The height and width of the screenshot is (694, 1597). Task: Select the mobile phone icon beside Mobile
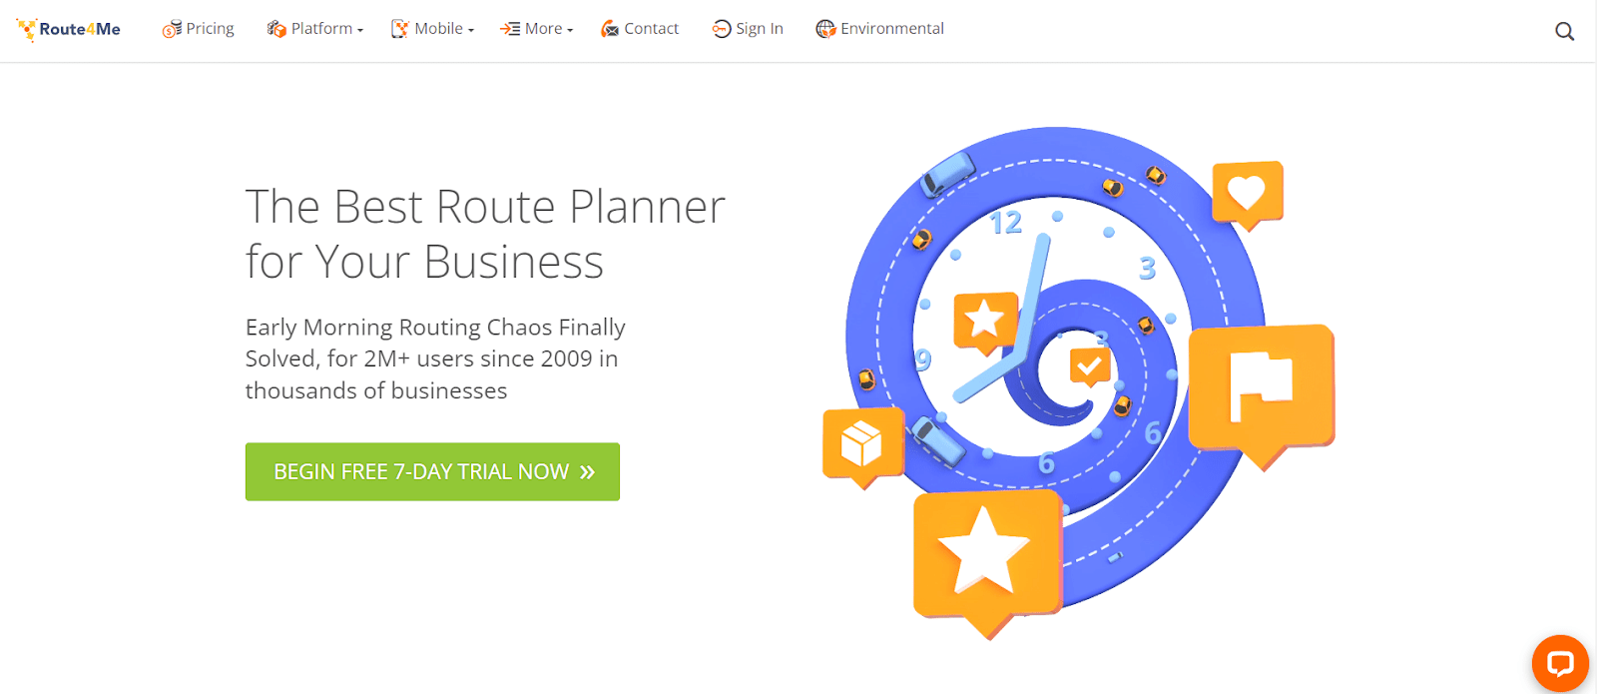(399, 28)
